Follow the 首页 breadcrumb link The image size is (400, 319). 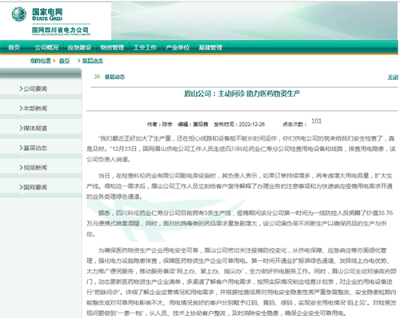coord(64,61)
